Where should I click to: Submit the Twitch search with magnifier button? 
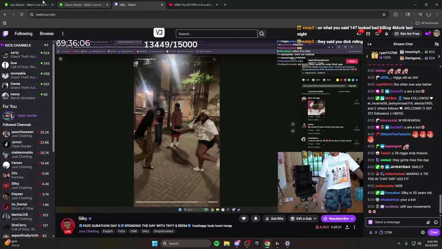click(262, 34)
